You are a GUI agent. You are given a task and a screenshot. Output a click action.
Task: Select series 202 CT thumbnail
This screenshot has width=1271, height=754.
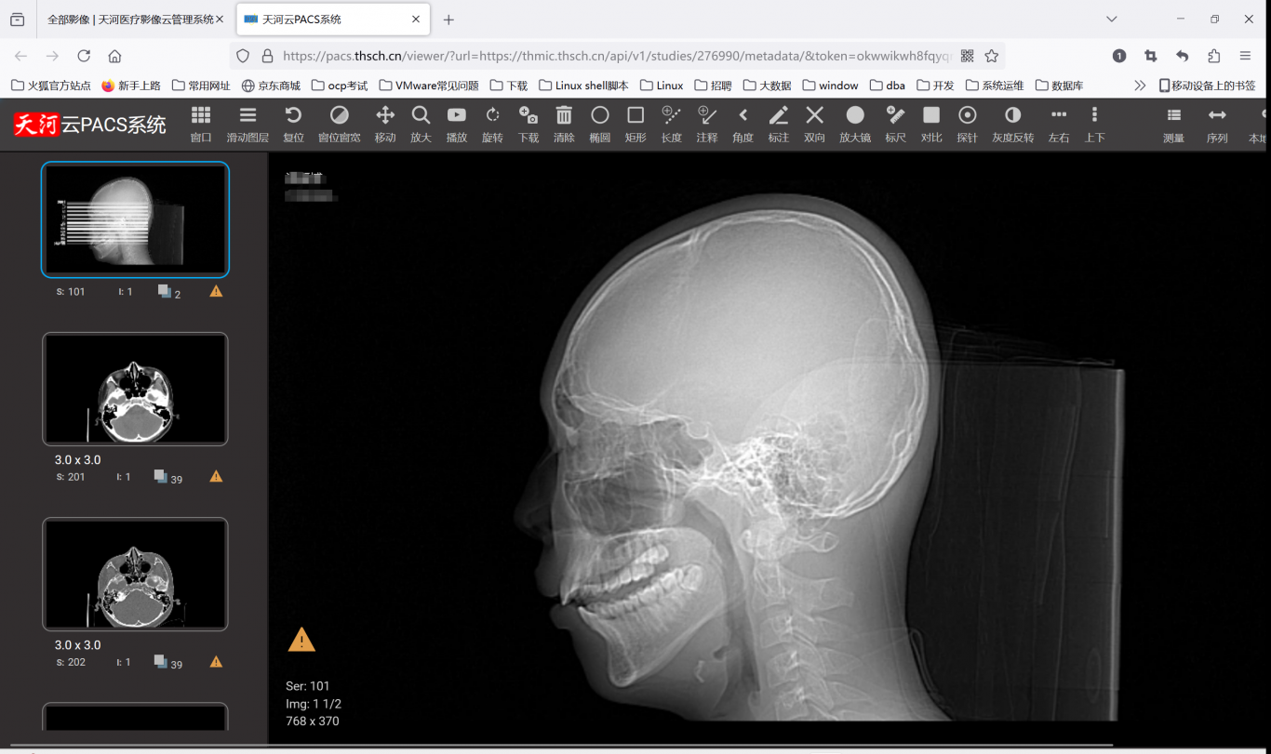pyautogui.click(x=135, y=574)
